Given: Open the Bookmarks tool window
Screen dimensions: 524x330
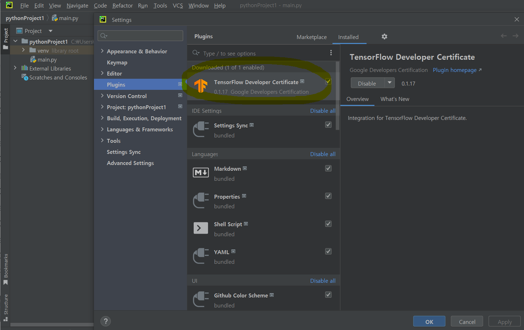Looking at the screenshot, I should tap(6, 269).
